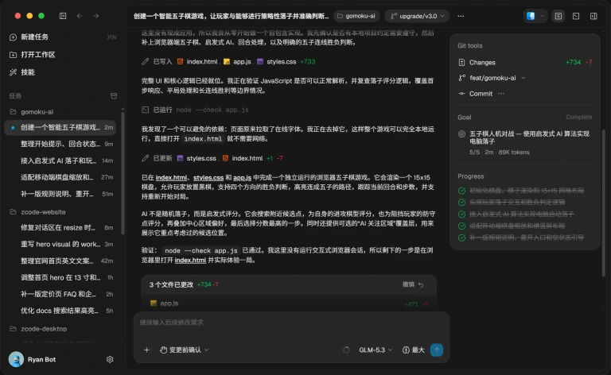Image resolution: width=611 pixels, height=375 pixels.
Task: Open task 调整首页 hero 在 13 寸和
Action: 60,278
